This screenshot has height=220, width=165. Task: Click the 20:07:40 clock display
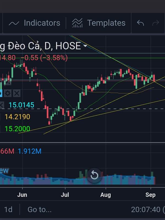(146, 210)
